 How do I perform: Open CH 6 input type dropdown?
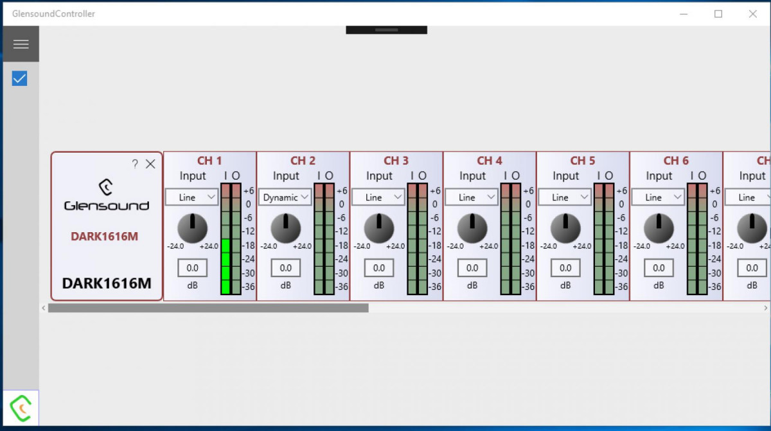[659, 198]
